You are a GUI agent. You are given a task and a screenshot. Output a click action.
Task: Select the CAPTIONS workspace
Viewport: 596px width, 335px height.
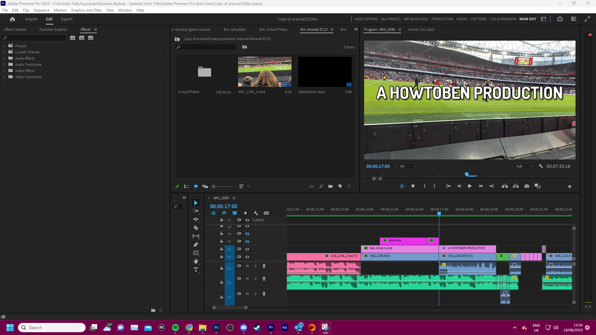pyautogui.click(x=478, y=19)
